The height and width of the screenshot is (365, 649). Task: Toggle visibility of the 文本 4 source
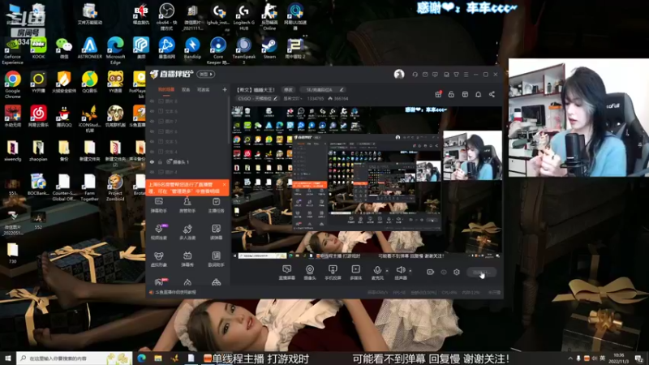152,152
